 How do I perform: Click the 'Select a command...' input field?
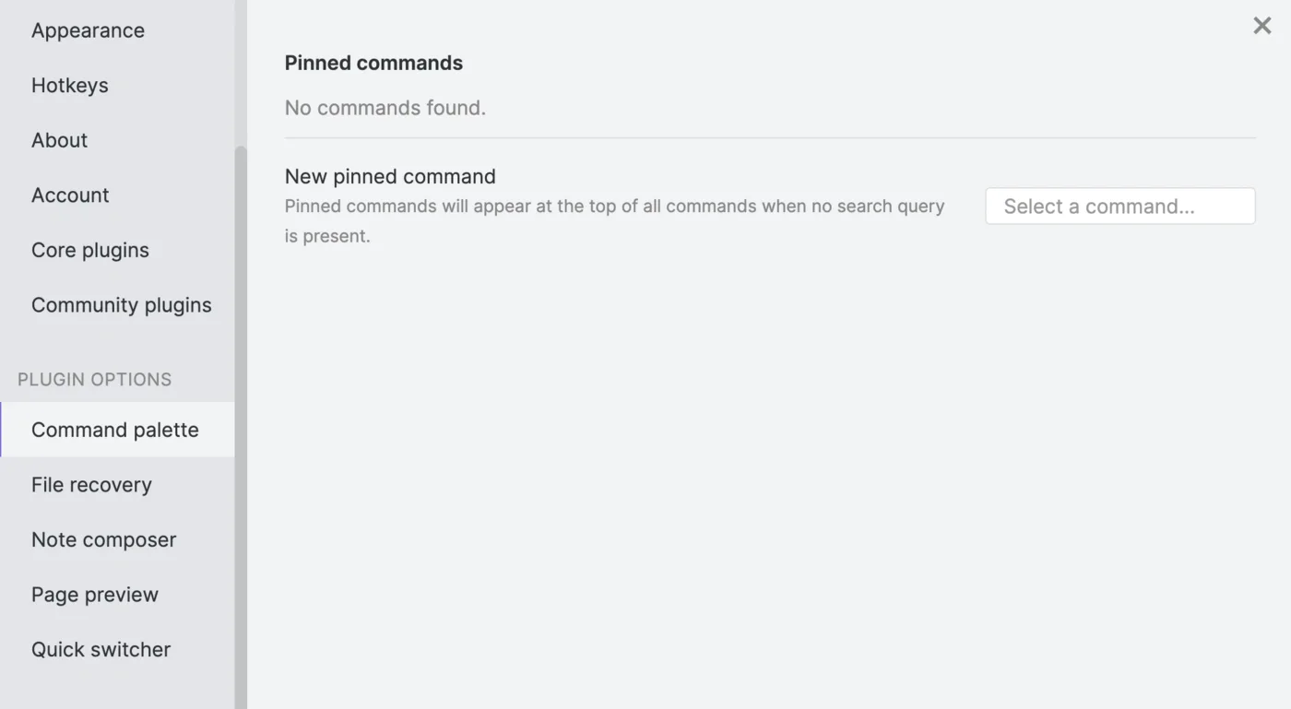click(x=1119, y=207)
